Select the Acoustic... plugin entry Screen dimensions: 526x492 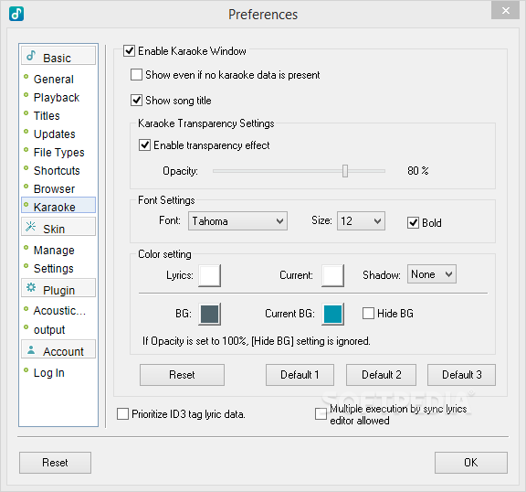[58, 311]
